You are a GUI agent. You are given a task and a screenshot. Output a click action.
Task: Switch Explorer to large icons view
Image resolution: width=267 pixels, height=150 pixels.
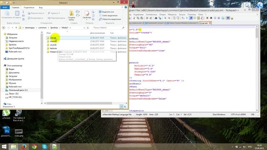[x=125, y=107]
